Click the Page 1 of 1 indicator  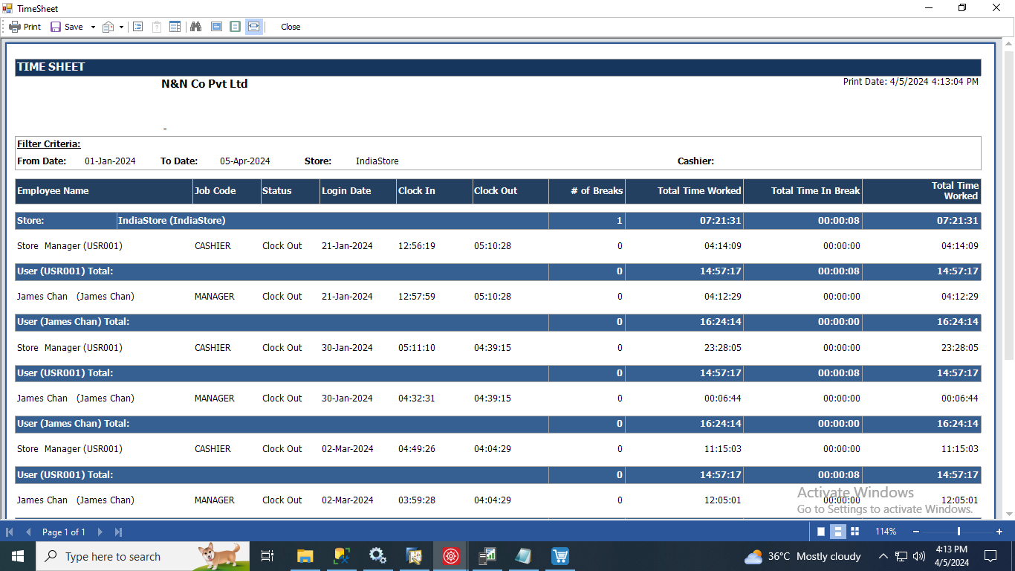click(x=64, y=532)
